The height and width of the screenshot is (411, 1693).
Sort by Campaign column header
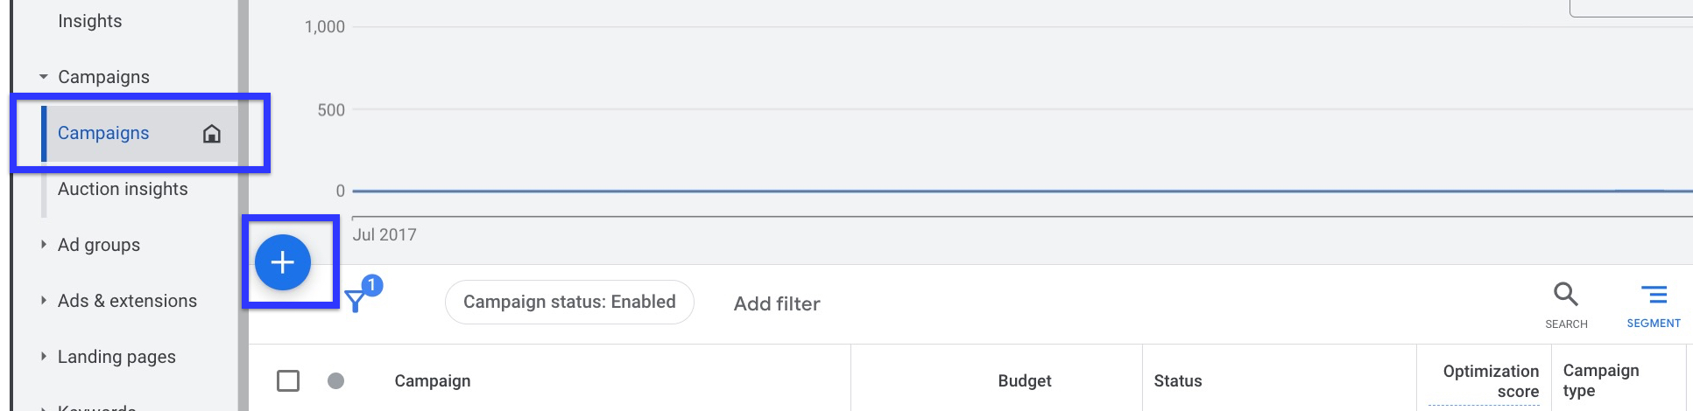tap(433, 380)
